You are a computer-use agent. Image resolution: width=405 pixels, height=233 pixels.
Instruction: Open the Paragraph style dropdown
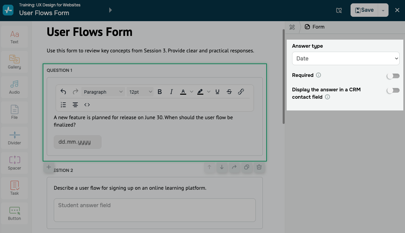[103, 92]
